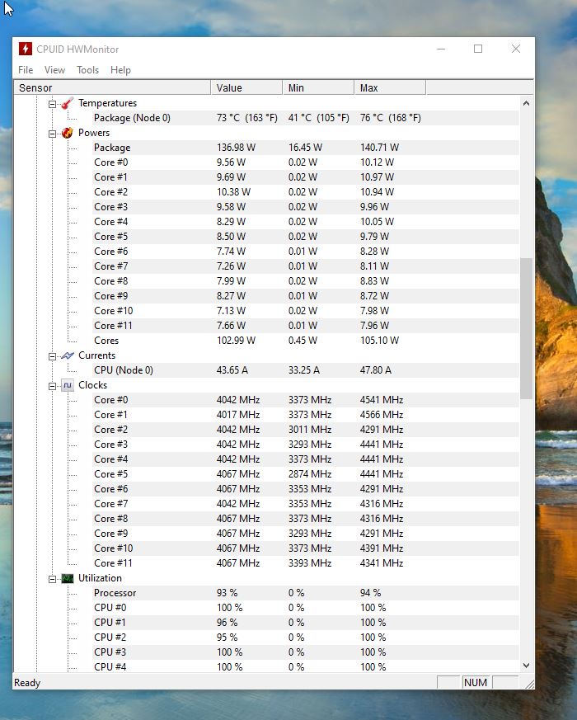This screenshot has width=577, height=720.
Task: Click the 2874 MHz min clock value
Action: coord(310,474)
